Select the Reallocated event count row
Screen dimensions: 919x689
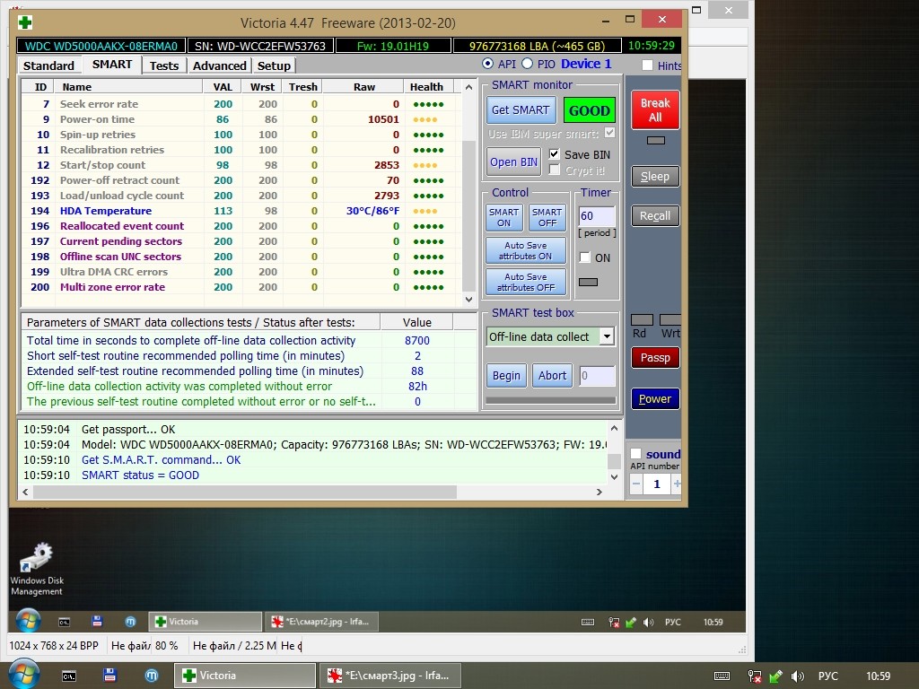[241, 226]
